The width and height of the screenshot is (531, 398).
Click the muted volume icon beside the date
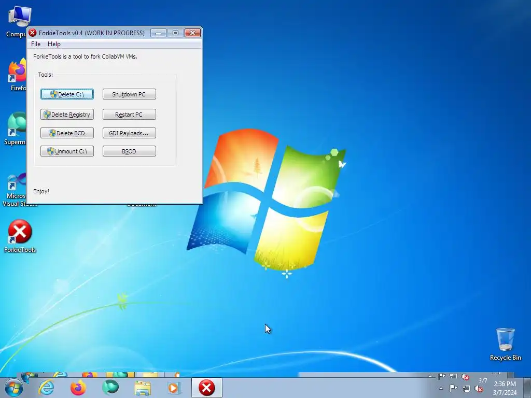(479, 389)
